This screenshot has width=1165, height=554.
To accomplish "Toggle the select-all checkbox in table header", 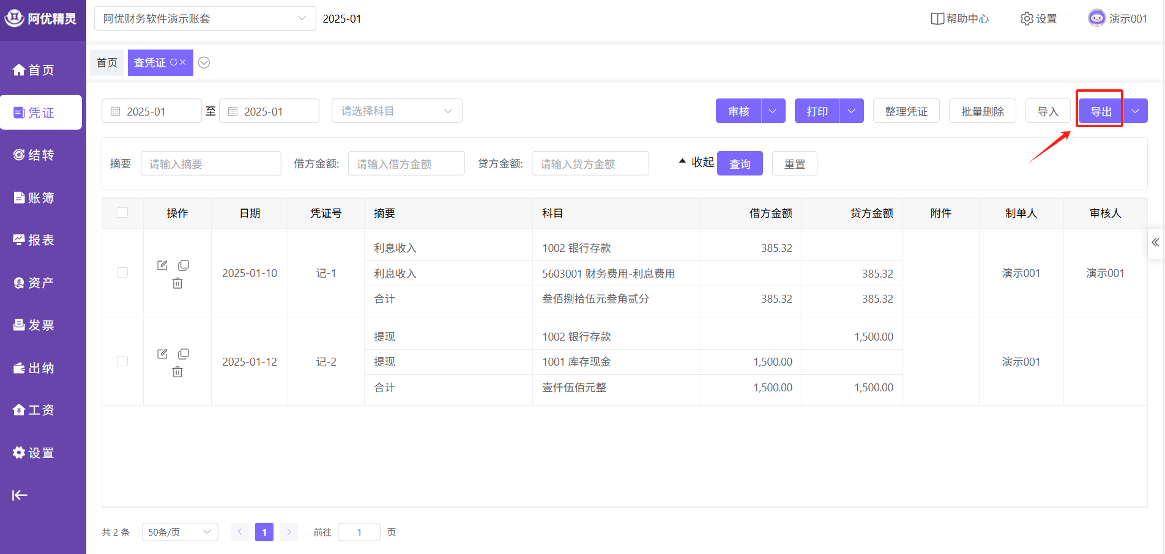I will (x=122, y=213).
